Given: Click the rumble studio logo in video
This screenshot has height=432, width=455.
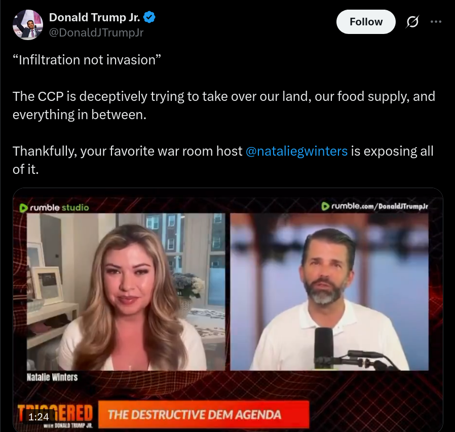Looking at the screenshot, I should click(54, 207).
